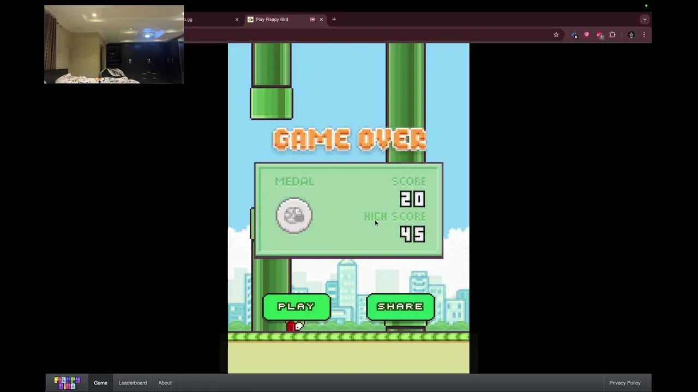Click the MEDAL label

tap(294, 181)
